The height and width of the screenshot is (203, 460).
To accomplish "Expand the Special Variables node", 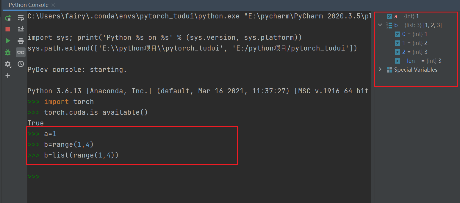I will tap(380, 70).
